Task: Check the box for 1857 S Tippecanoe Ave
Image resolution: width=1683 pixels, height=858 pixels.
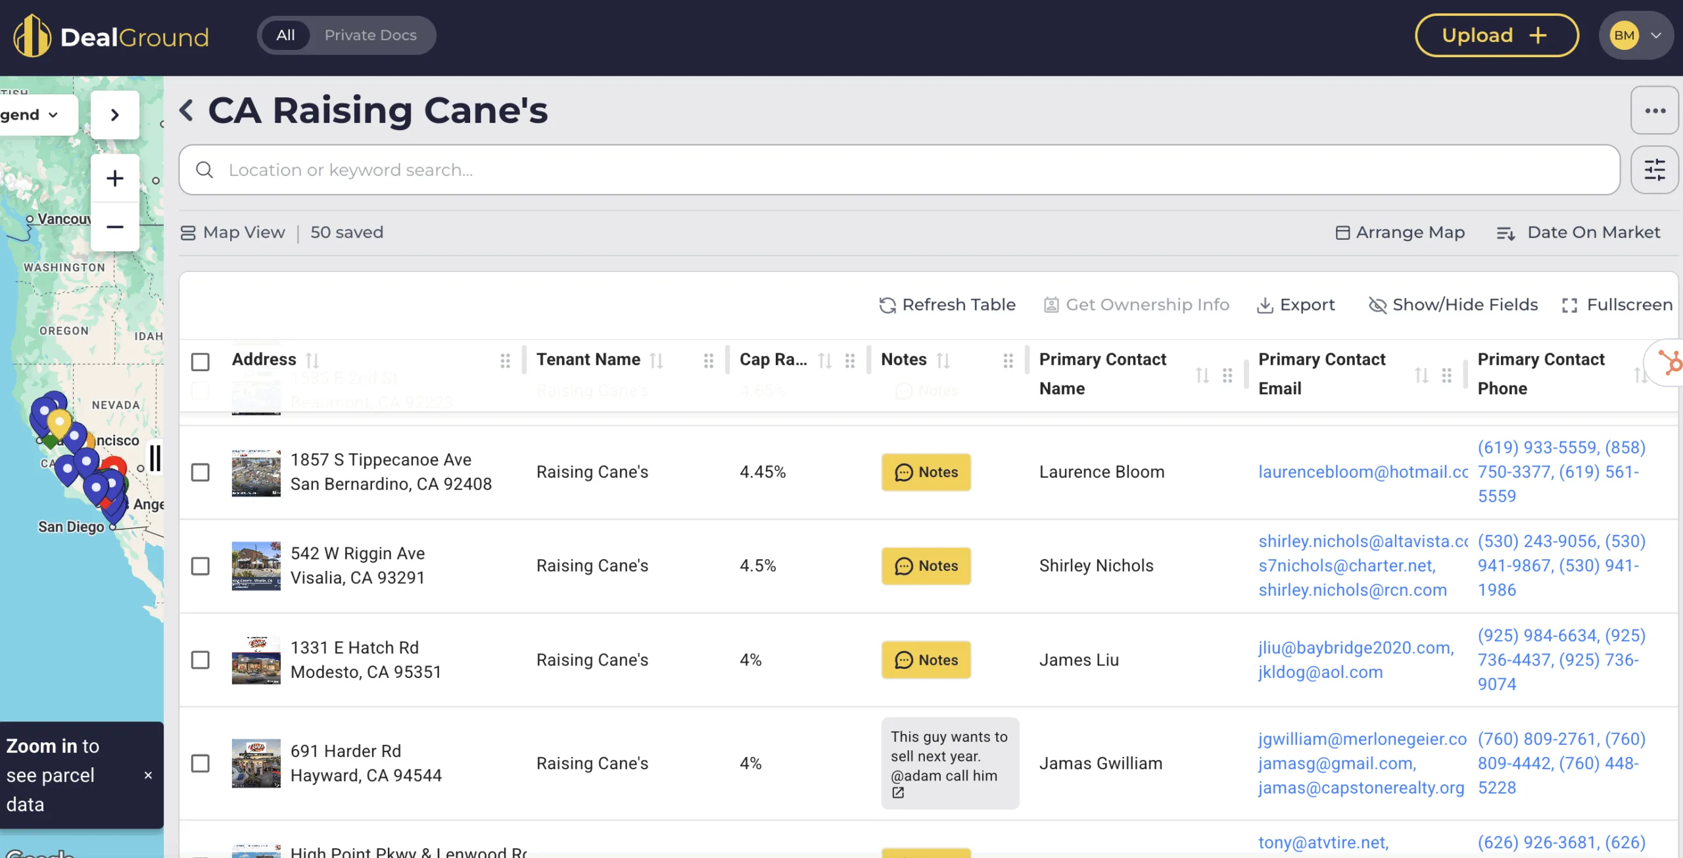Action: point(201,472)
